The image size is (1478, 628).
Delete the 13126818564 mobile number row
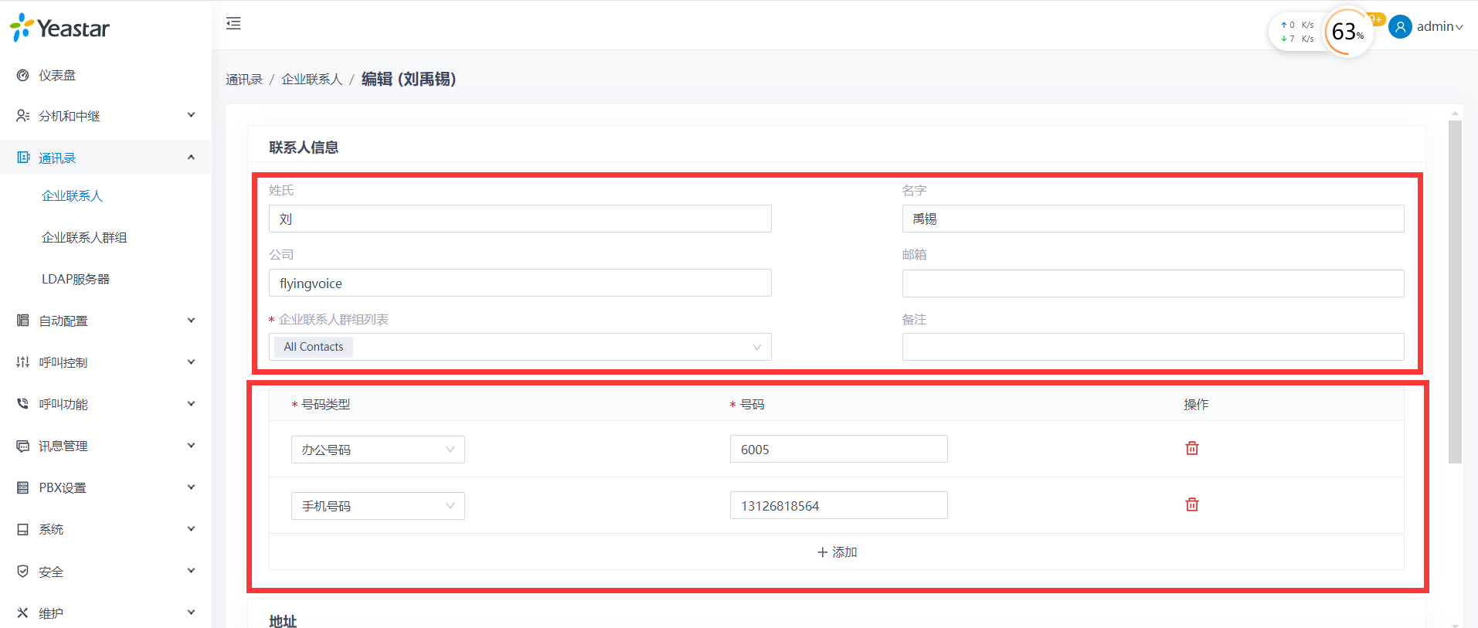click(x=1191, y=504)
